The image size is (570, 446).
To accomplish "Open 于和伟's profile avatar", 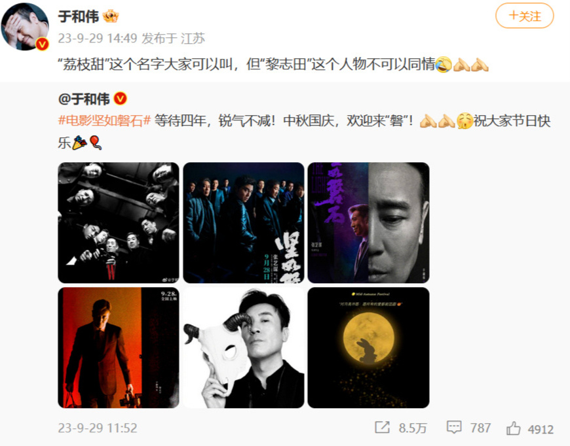I will click(x=25, y=27).
